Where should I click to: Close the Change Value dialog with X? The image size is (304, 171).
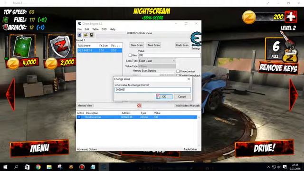coord(189,79)
